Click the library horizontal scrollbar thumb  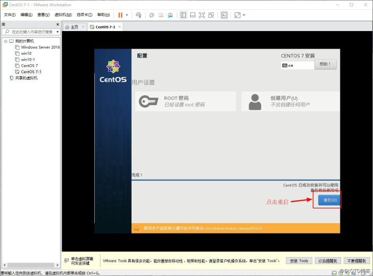[31, 265]
